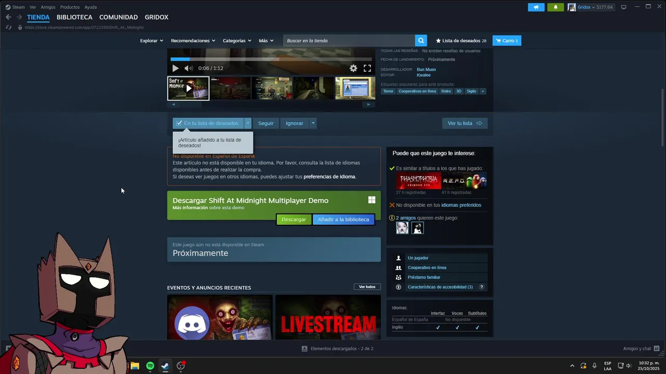
Task: Click the green Descargar button
Action: pyautogui.click(x=294, y=219)
